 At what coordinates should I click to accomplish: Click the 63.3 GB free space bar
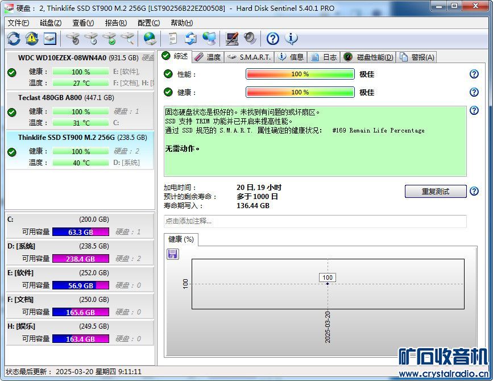[x=81, y=232]
